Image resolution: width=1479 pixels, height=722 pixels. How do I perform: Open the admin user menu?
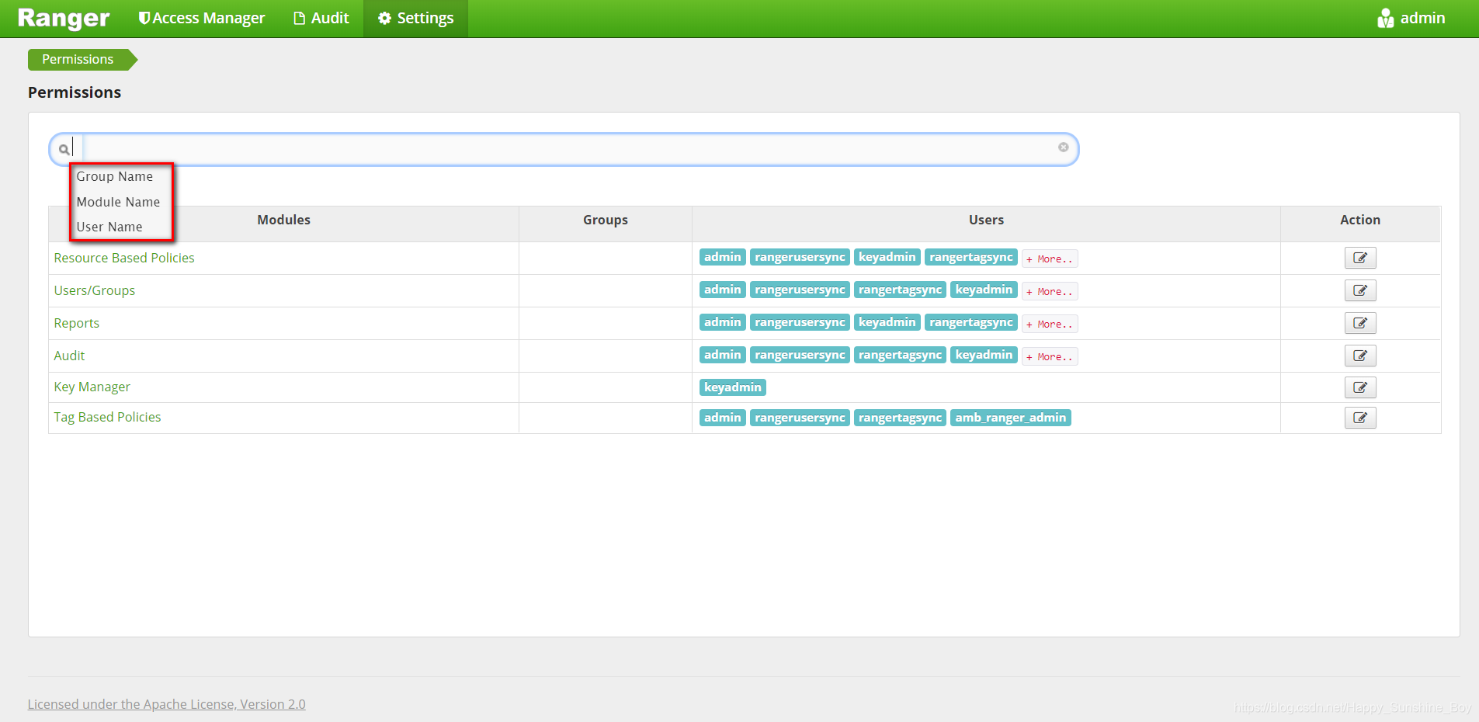(x=1411, y=17)
